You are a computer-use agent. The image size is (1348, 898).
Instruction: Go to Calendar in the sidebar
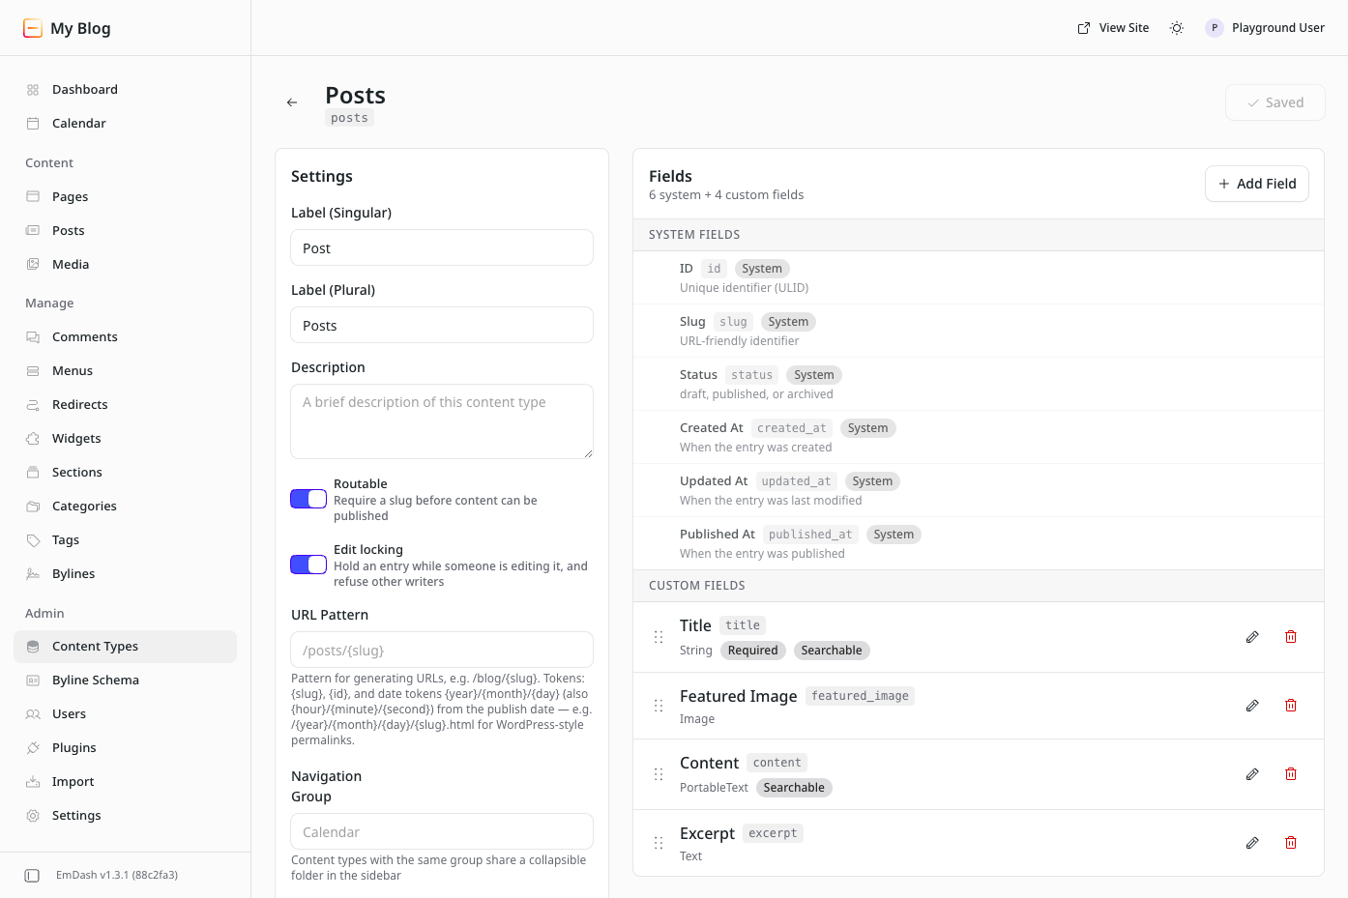point(125,124)
